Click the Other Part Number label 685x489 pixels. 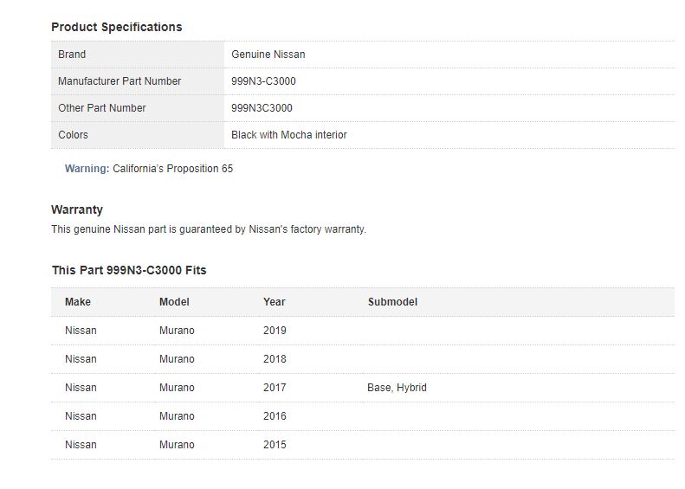pos(102,108)
